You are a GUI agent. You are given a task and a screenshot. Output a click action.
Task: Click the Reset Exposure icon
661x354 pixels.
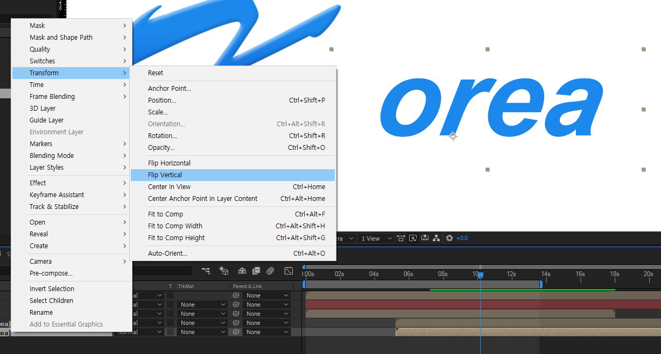click(449, 239)
